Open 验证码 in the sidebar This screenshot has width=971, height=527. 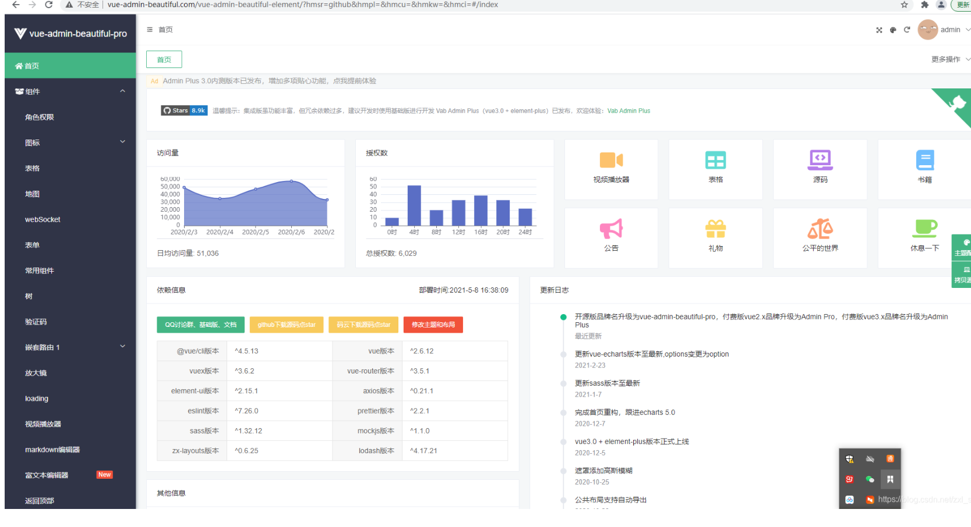tap(70, 322)
